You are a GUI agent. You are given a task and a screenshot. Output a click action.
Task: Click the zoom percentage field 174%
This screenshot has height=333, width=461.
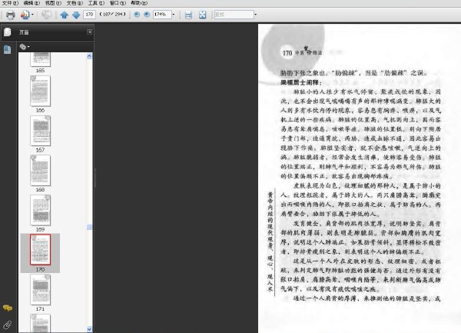pos(162,14)
